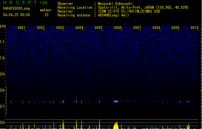Click the 0.6 kHz axis label

[3, 123]
